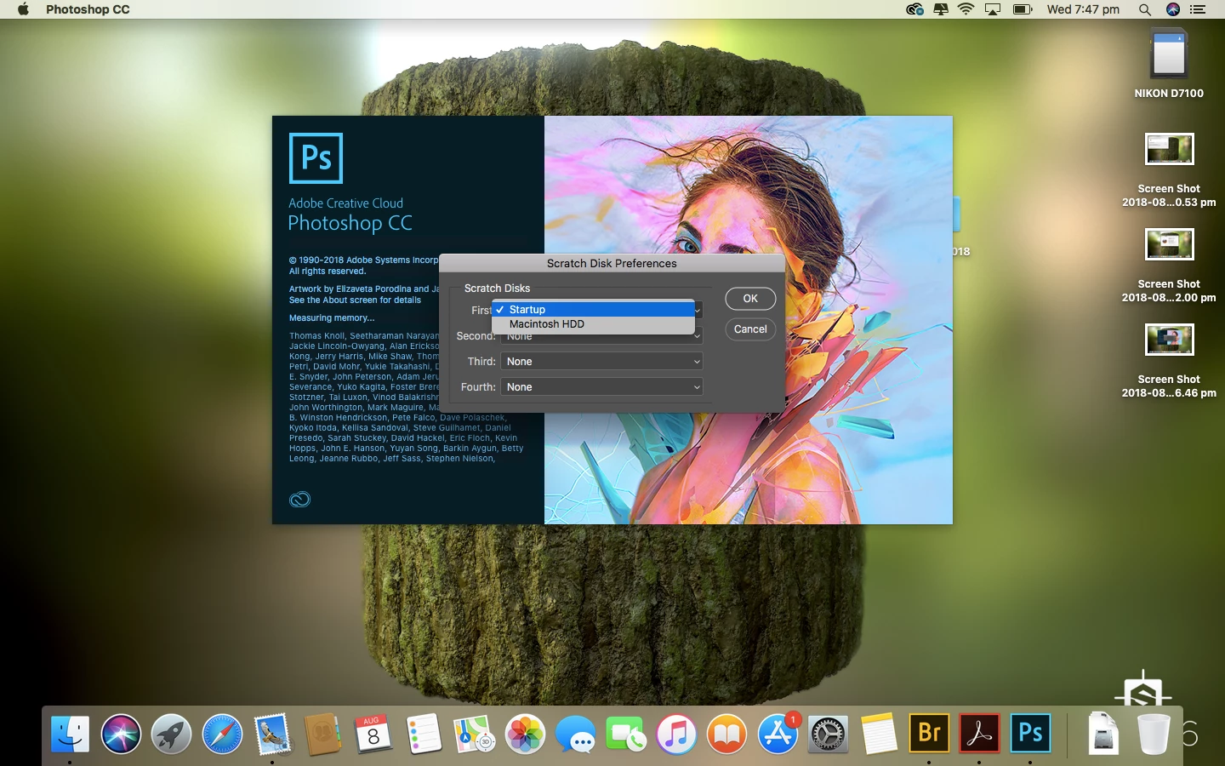
Task: Open the Wi-Fi status menu
Action: (966, 9)
